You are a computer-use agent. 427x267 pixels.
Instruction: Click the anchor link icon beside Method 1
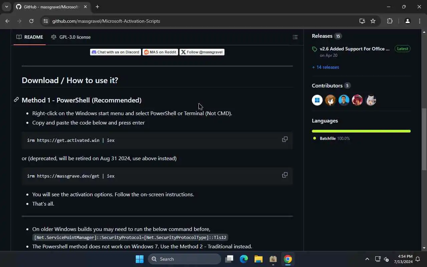[x=16, y=100]
